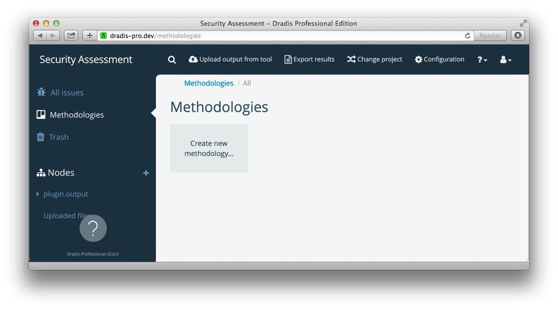Click the Export results document icon
The image size is (558, 310).
(287, 59)
